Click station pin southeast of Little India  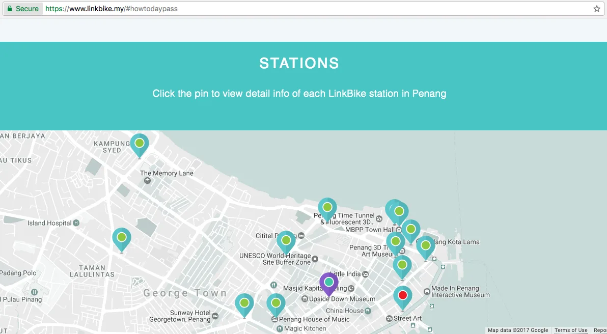tap(402, 266)
